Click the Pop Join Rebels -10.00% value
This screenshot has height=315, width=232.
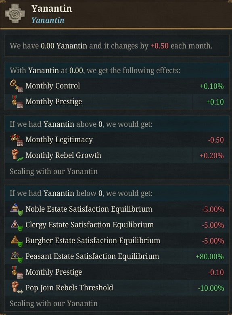point(211,288)
